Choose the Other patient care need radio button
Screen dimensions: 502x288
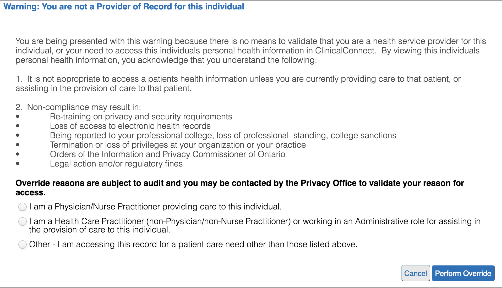click(x=23, y=245)
